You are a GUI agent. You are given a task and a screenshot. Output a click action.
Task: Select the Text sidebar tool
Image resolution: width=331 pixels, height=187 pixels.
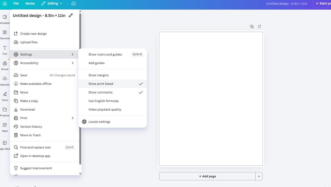coord(5,50)
